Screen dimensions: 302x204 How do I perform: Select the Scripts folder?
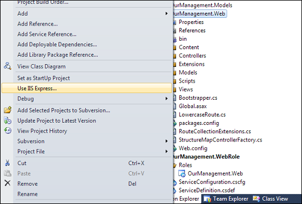click(x=187, y=81)
